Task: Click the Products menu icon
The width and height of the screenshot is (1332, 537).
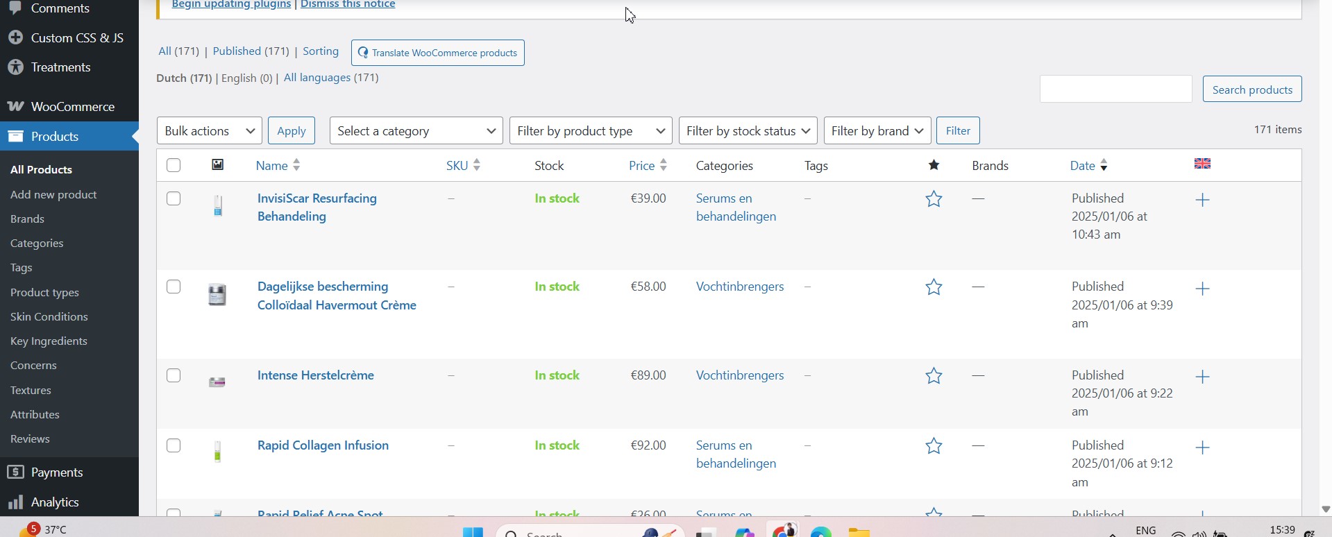Action: pyautogui.click(x=16, y=136)
